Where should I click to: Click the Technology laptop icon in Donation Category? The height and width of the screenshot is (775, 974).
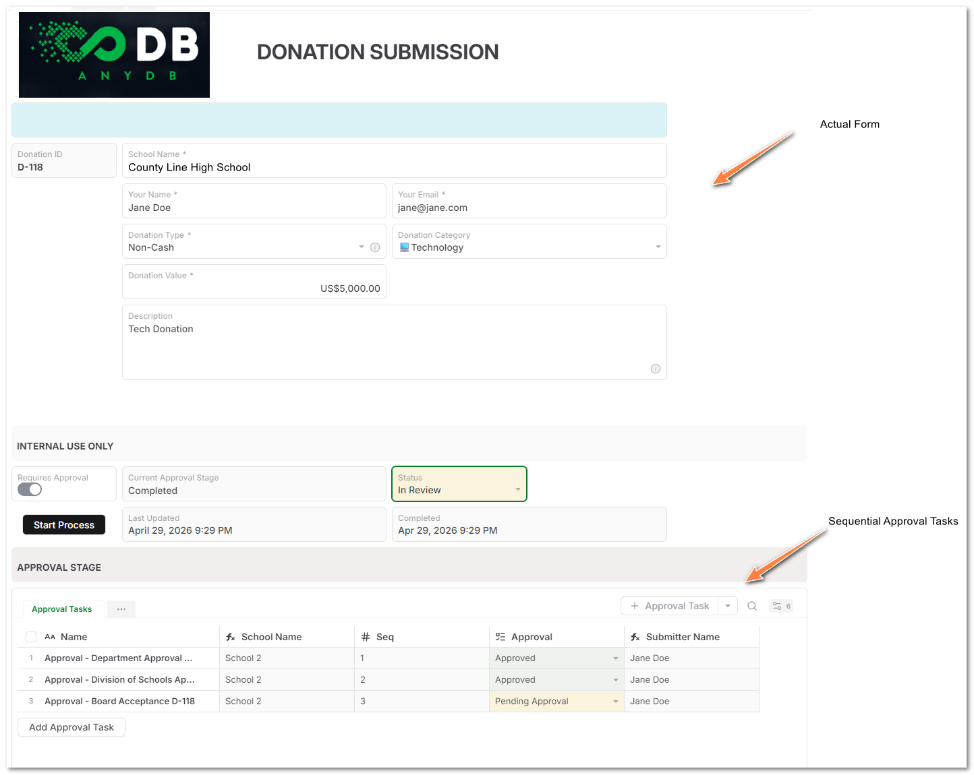click(404, 247)
